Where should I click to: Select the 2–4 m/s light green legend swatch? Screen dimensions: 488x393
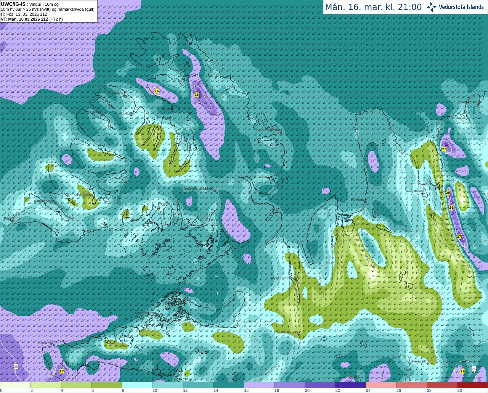(x=46, y=385)
